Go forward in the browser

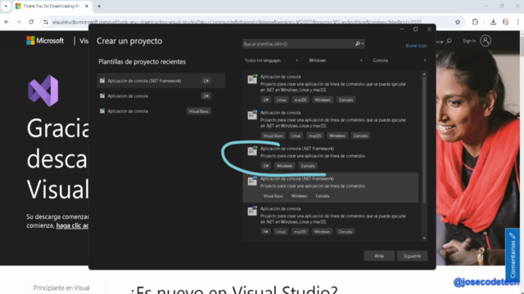point(19,22)
